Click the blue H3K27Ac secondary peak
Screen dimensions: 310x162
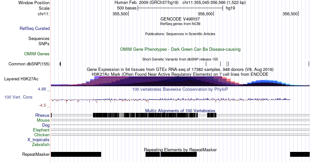pyautogui.click(x=265, y=83)
